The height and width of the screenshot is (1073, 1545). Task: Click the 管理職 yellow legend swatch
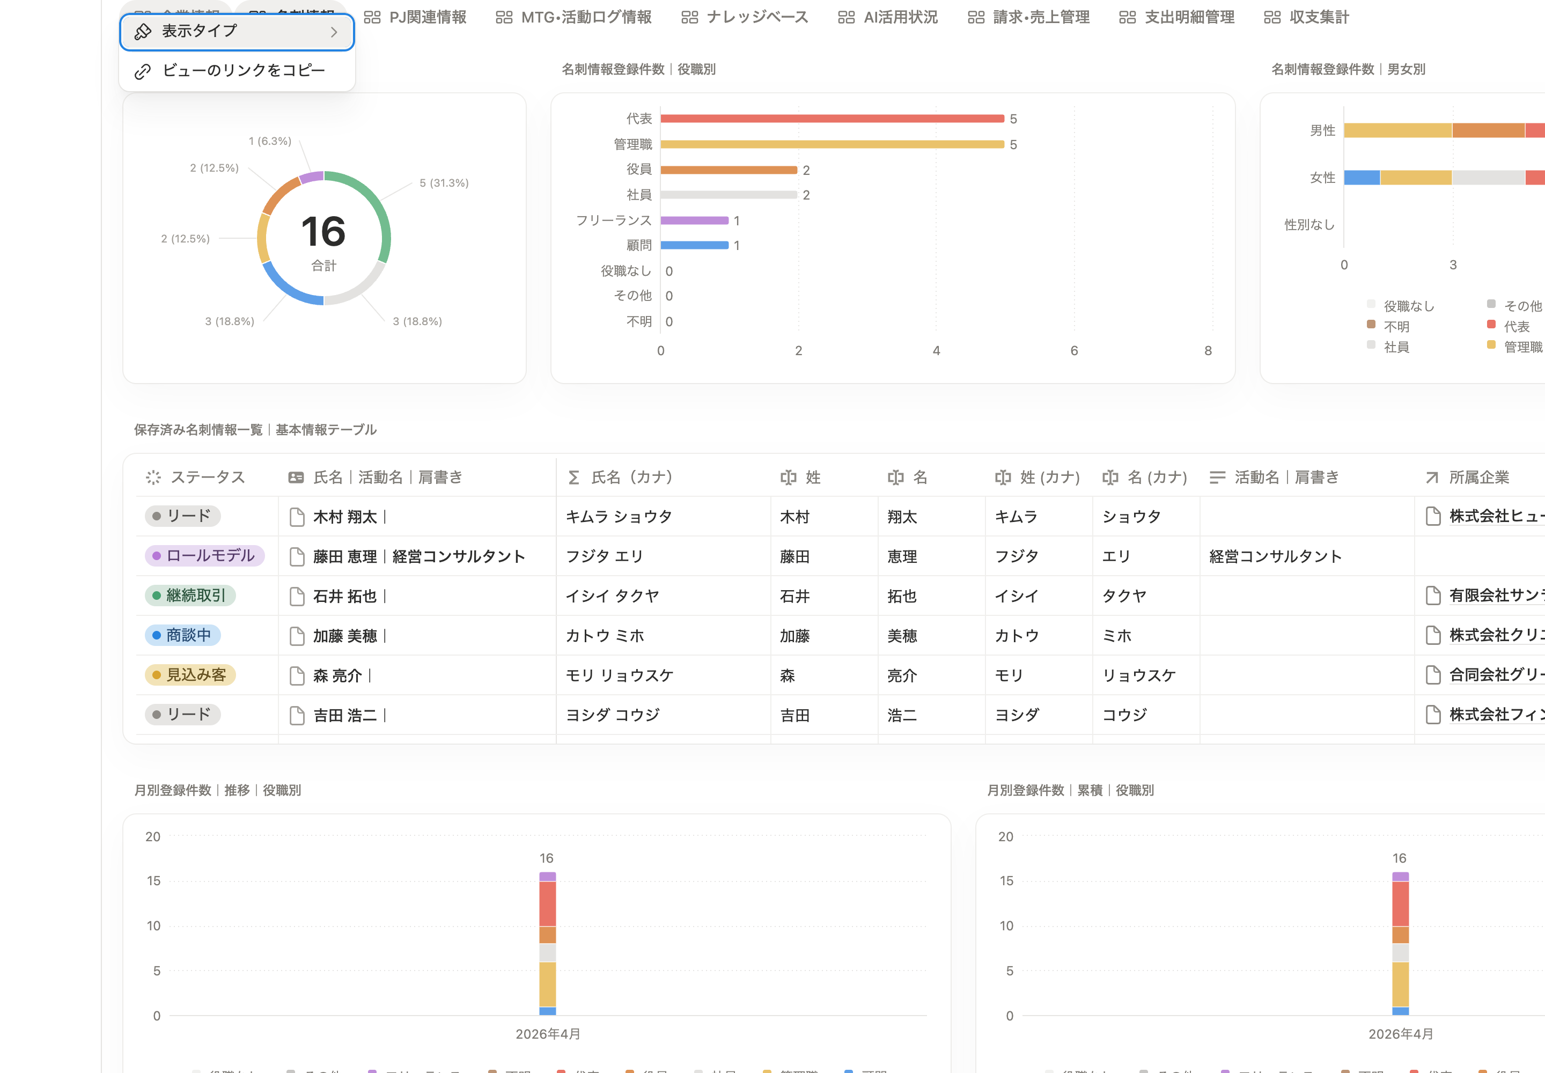pos(1491,344)
